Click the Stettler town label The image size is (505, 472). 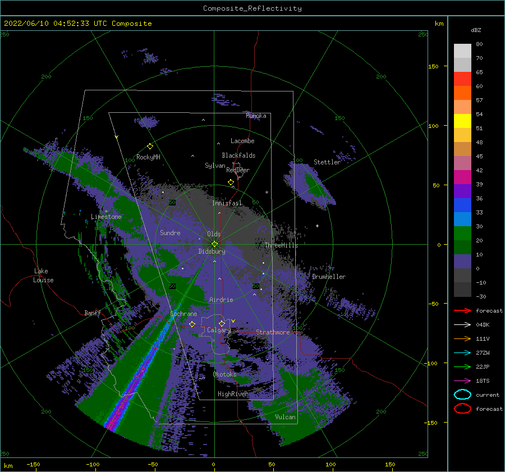pyautogui.click(x=327, y=162)
